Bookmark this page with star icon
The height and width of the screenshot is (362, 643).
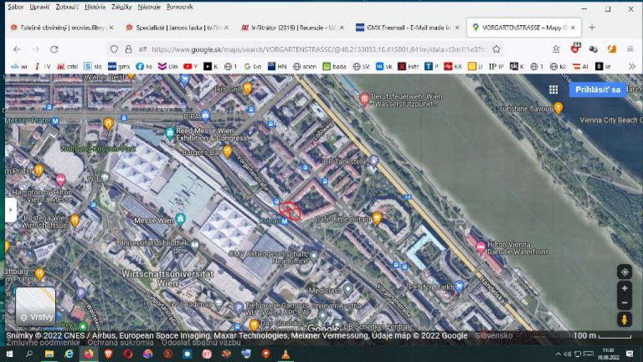click(496, 49)
